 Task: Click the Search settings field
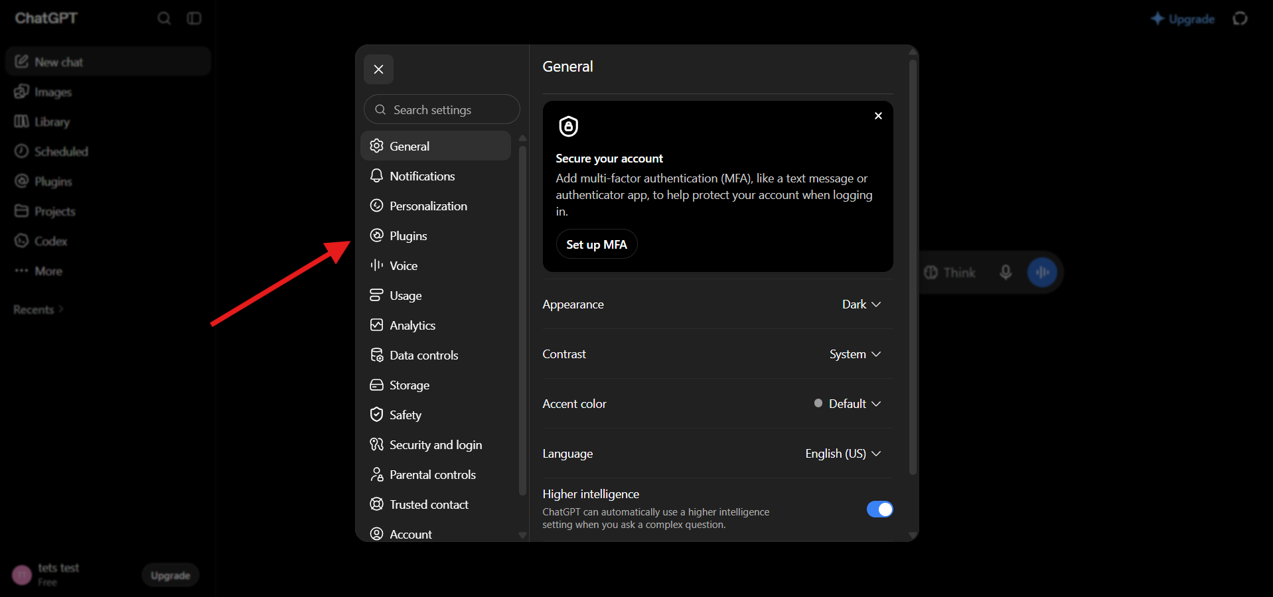point(441,109)
